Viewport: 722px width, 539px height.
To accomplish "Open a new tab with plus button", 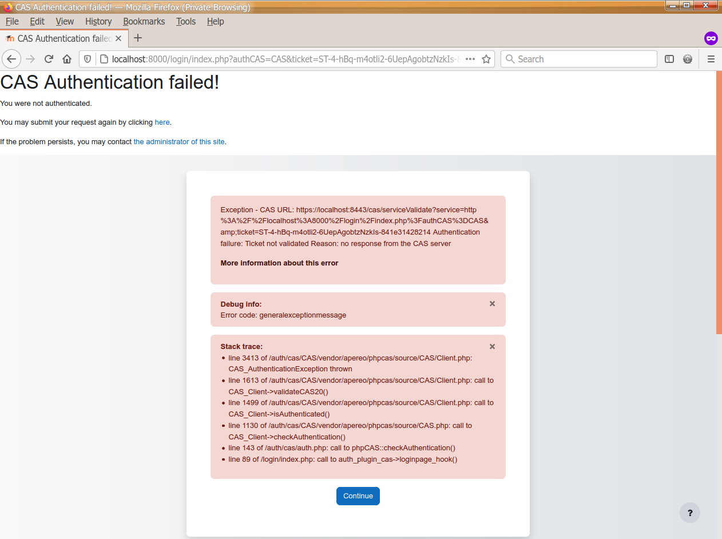I will click(137, 38).
